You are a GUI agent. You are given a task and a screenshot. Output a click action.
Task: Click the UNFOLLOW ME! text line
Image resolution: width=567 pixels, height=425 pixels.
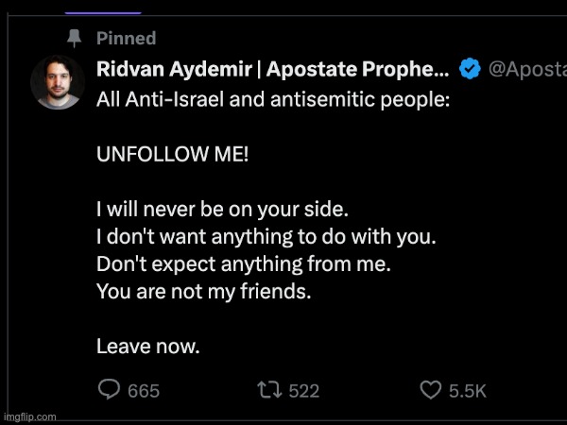click(173, 154)
